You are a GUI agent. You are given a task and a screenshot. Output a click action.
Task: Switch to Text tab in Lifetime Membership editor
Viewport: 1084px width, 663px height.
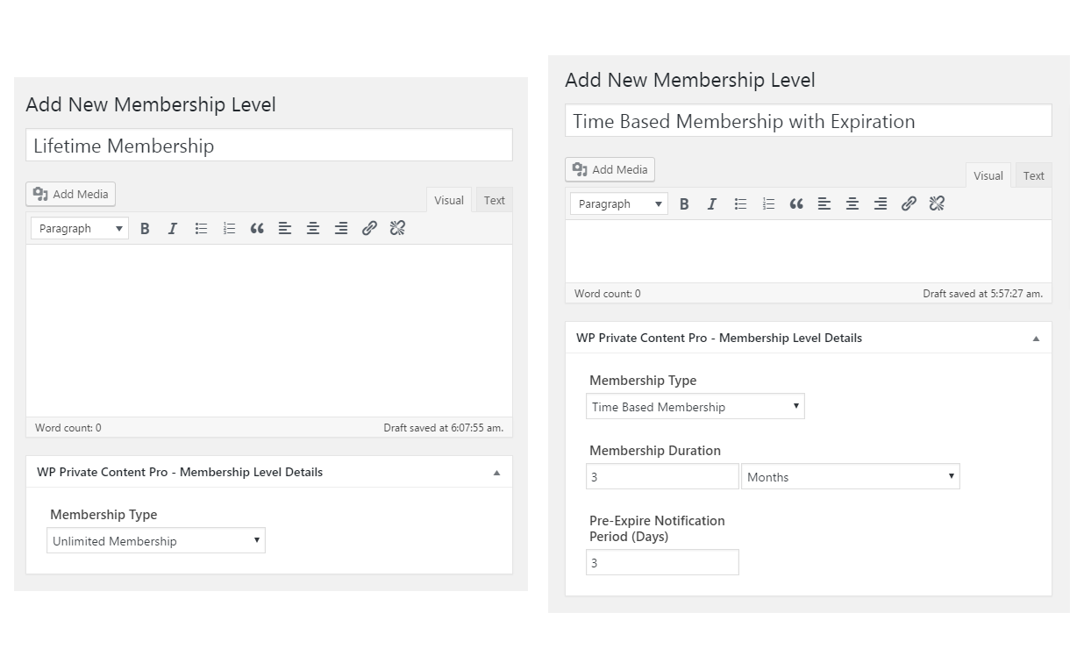495,200
